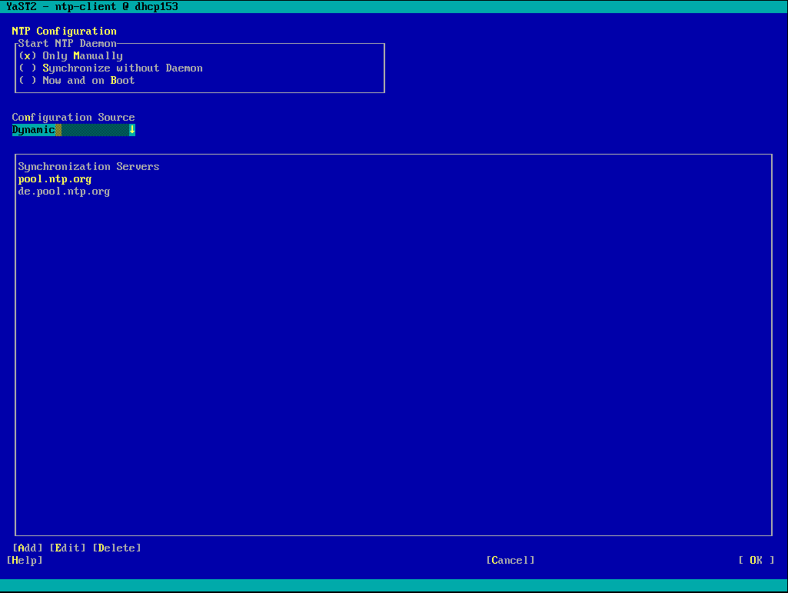The image size is (788, 593).
Task: Click the cyan status bar at the bottom
Action: pos(394,585)
